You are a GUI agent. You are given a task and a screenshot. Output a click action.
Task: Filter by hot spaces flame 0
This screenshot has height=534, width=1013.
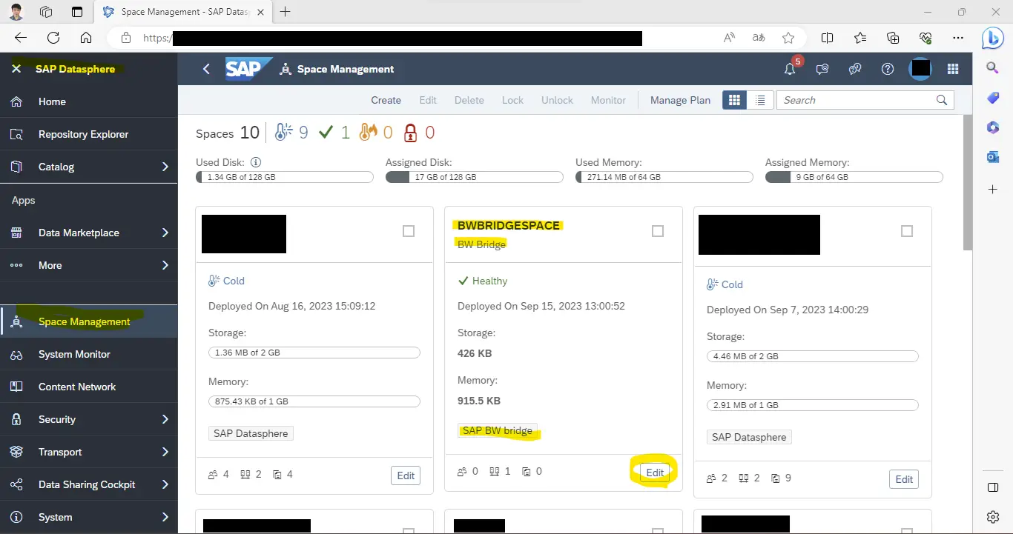(x=376, y=133)
